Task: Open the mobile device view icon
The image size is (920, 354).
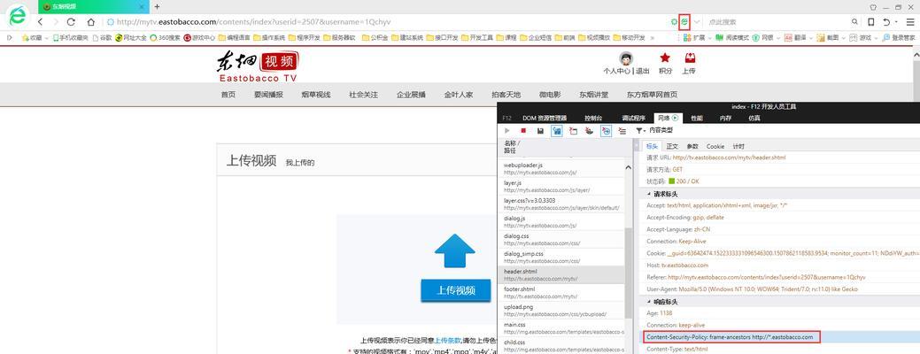Action: point(870,22)
